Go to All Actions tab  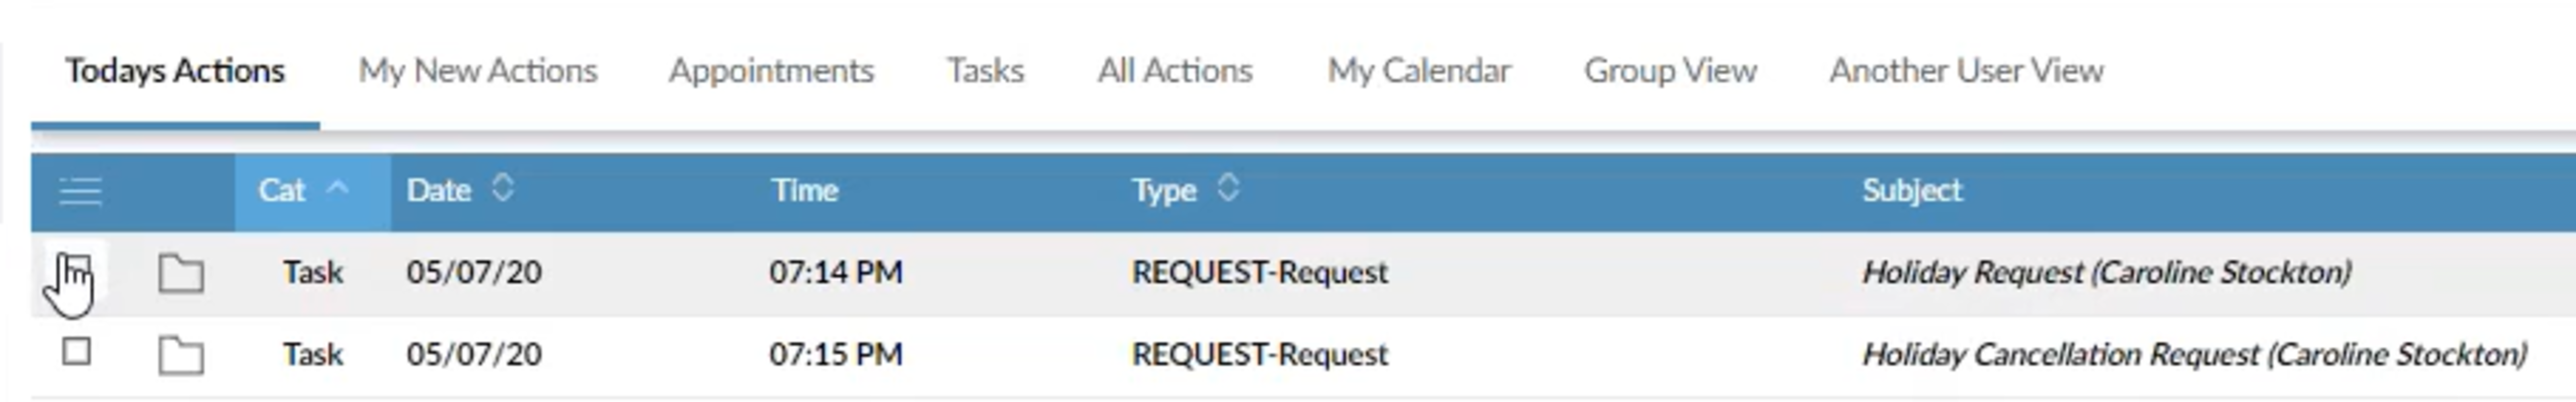pyautogui.click(x=1175, y=70)
